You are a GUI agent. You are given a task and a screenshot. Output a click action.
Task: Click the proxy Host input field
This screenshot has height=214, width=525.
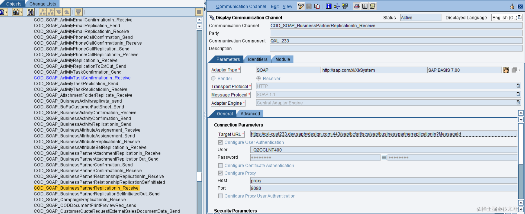[383, 181]
